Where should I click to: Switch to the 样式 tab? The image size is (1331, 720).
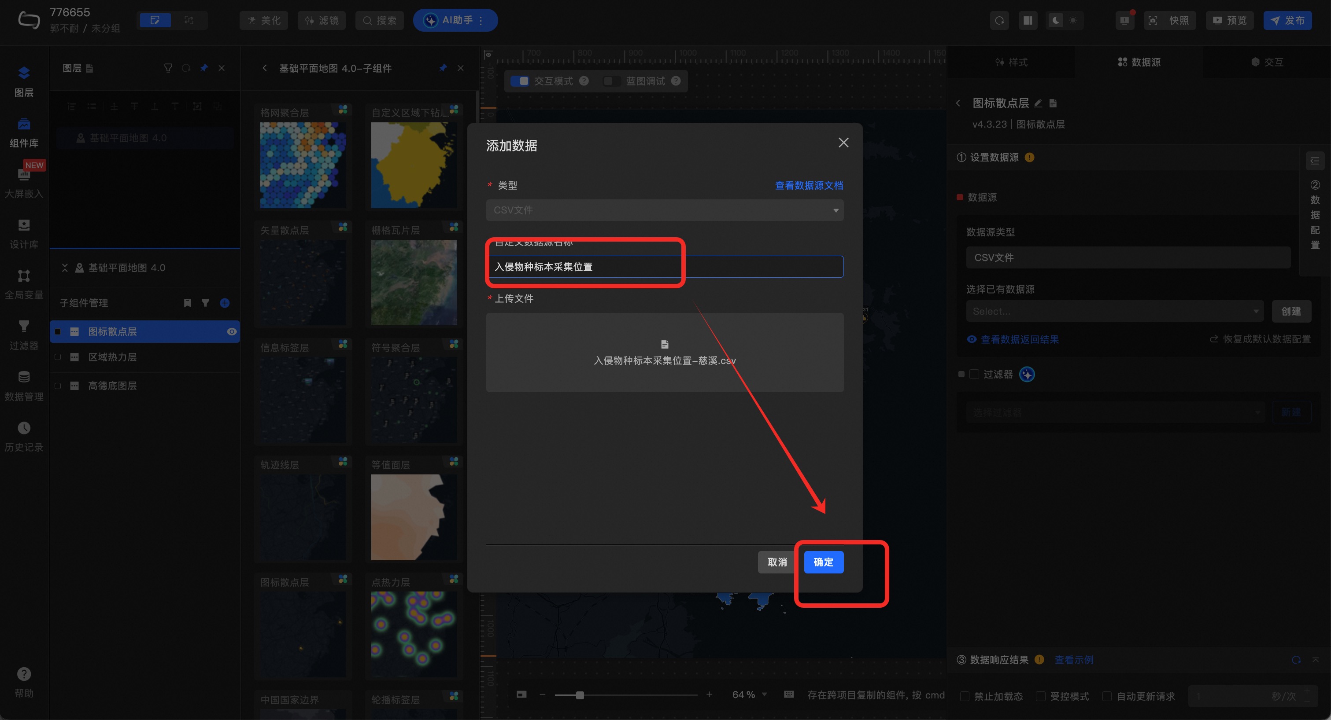point(1011,62)
